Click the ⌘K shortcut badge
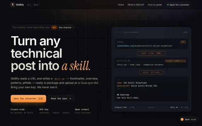 40,99
